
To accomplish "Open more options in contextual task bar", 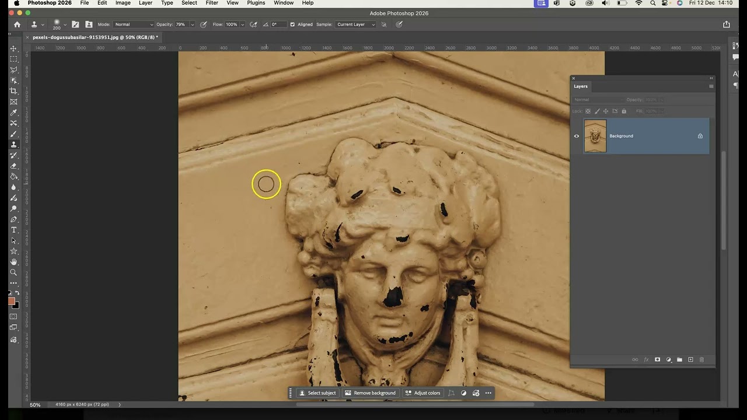I will [488, 393].
